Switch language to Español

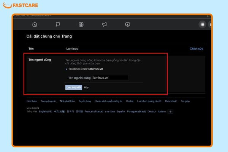pyautogui.click(x=121, y=112)
